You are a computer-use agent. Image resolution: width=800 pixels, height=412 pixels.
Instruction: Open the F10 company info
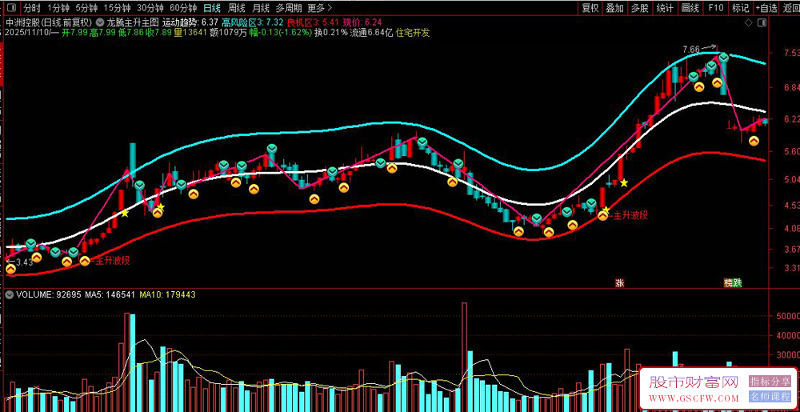715,8
